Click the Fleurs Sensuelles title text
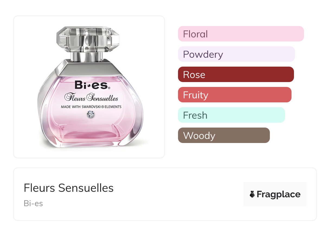Viewport: 330px width, 234px height. pos(69,188)
